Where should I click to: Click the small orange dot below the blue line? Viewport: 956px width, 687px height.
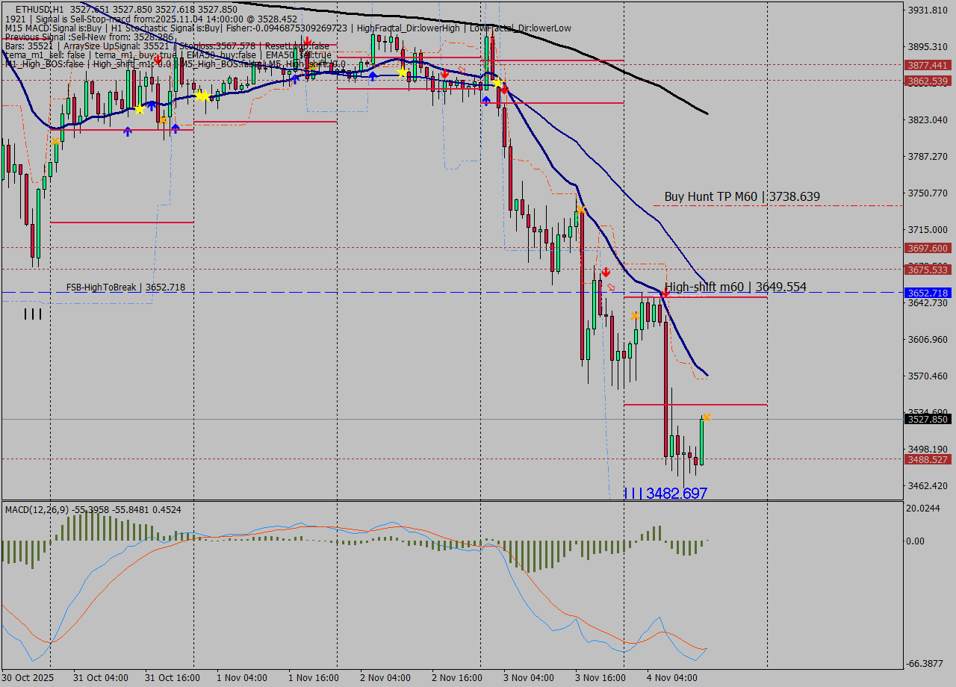pos(163,119)
